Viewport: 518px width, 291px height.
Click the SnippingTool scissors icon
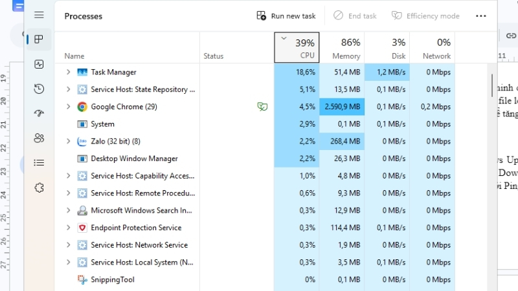[82, 280]
